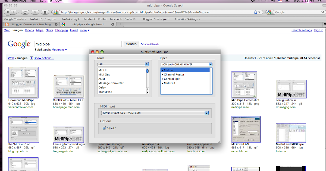Open the FroBot | DJ / improv bookmark
The height and width of the screenshot is (171, 326).
(x=44, y=19)
